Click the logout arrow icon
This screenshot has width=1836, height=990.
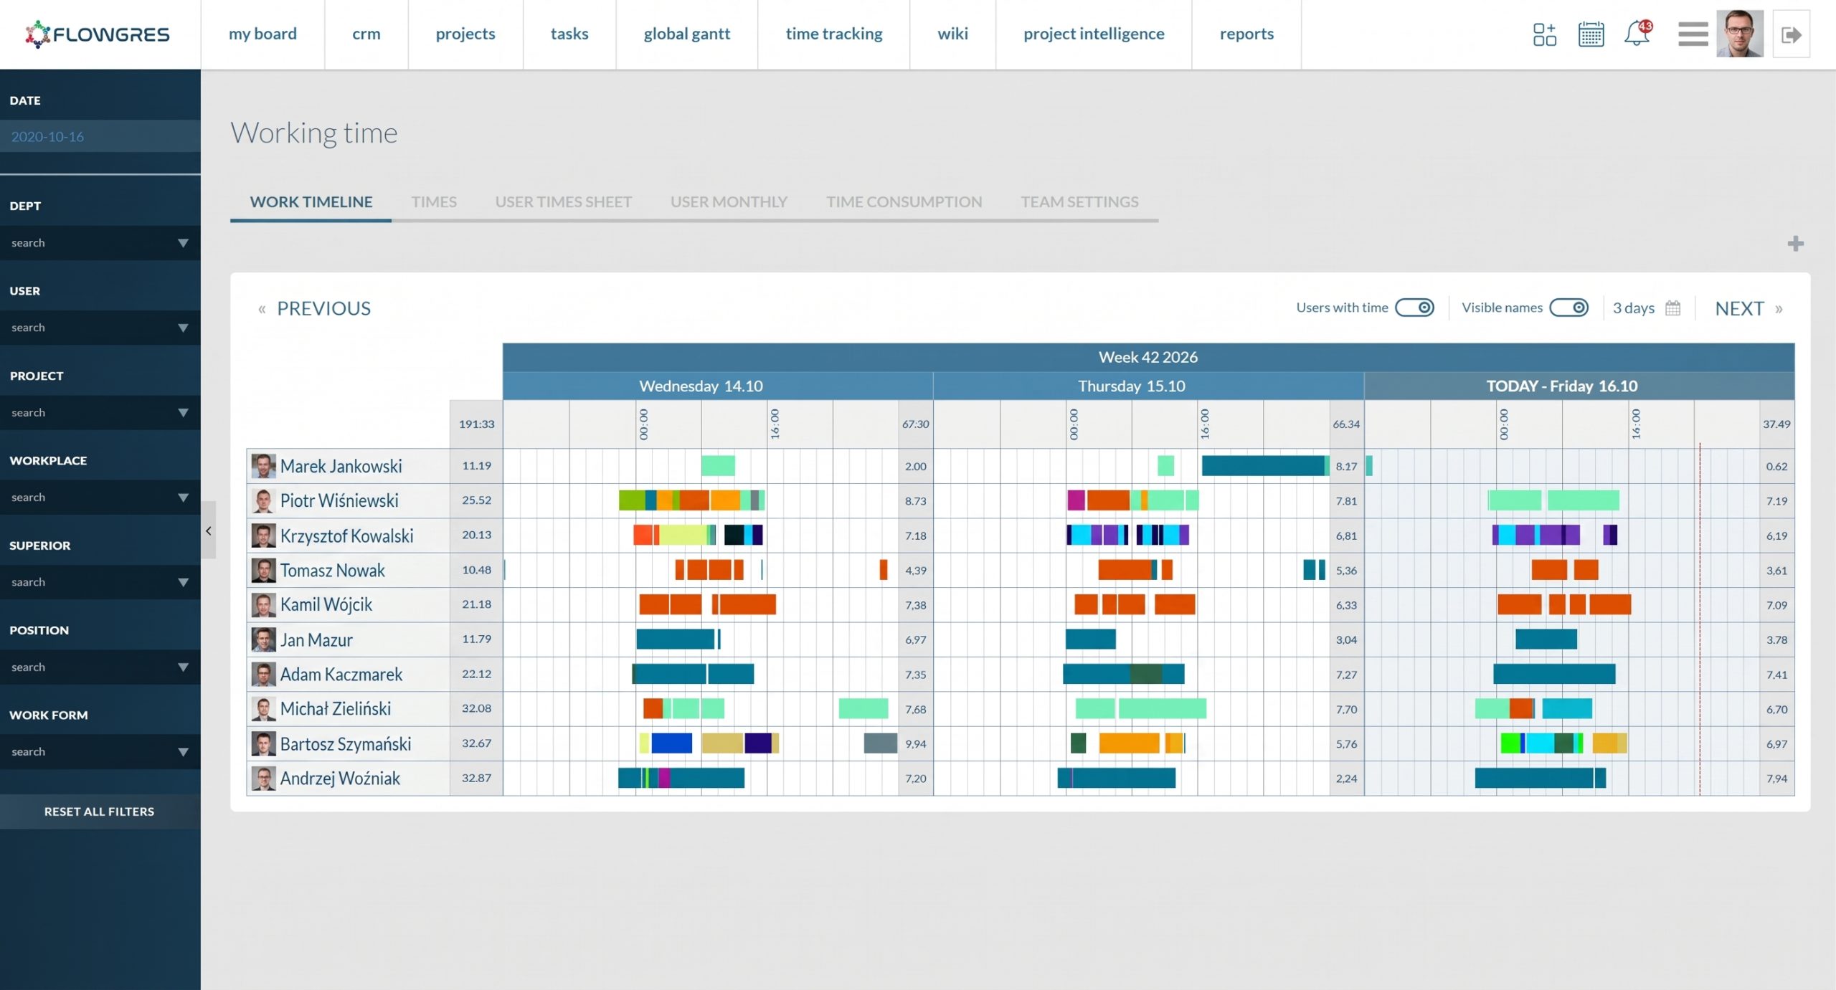tap(1791, 34)
